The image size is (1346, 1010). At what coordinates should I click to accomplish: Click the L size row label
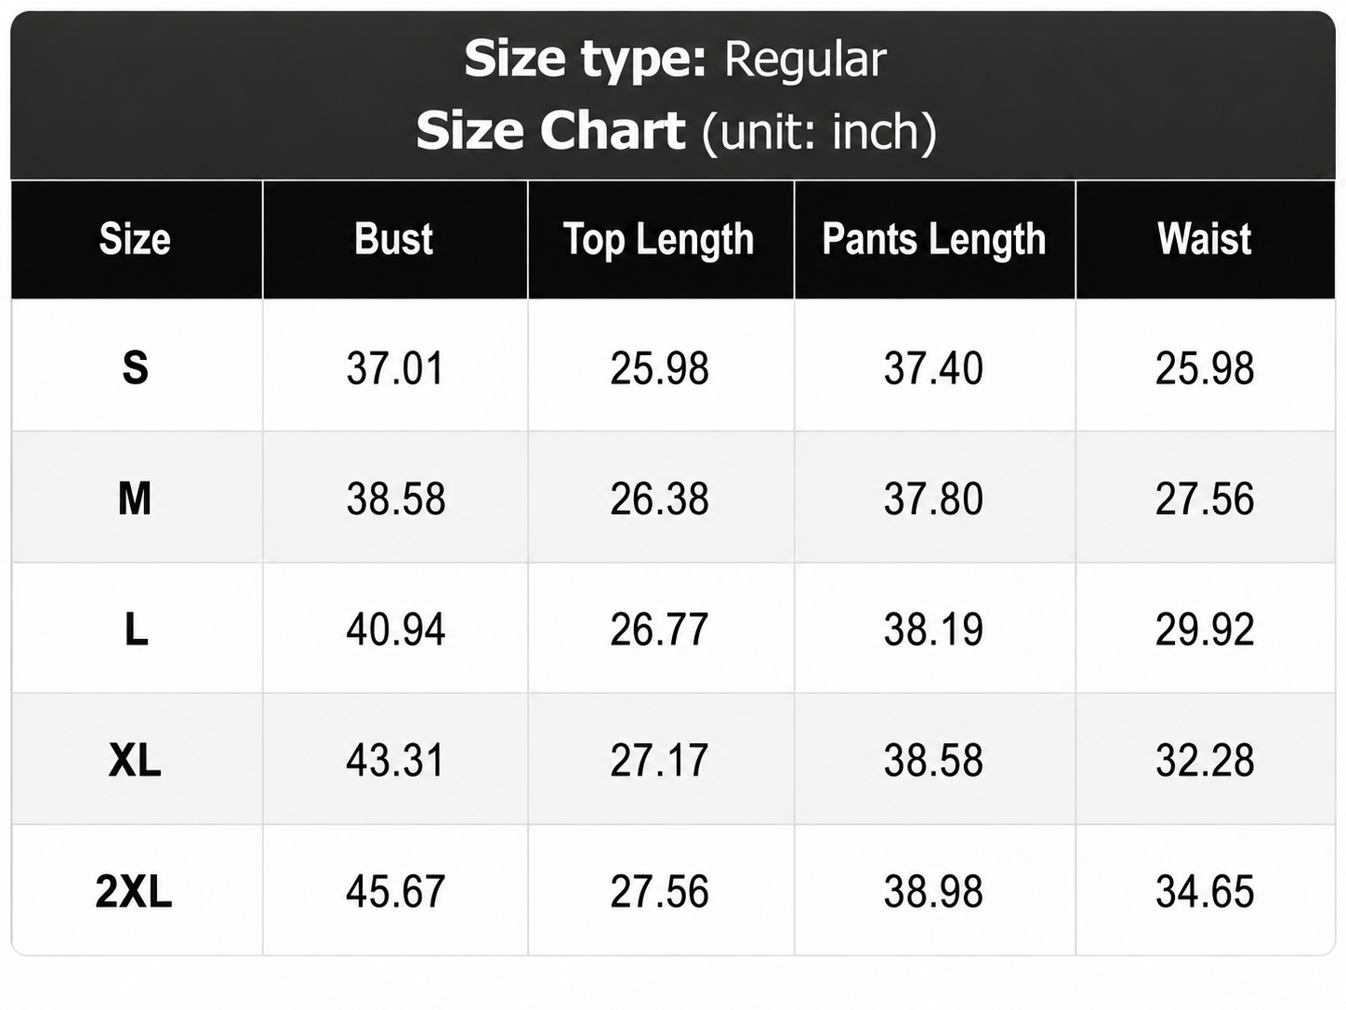136,630
